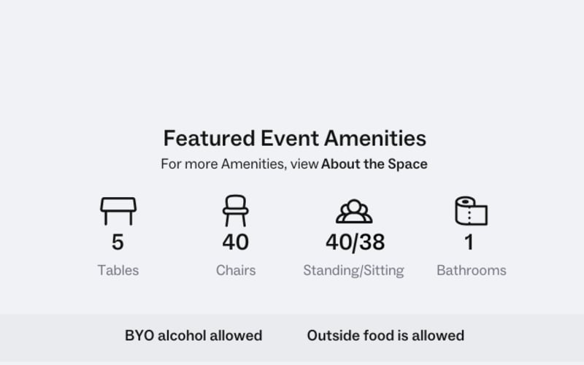Viewport: 584px width, 365px height.
Task: Click the Chairs label
Action: (x=236, y=270)
